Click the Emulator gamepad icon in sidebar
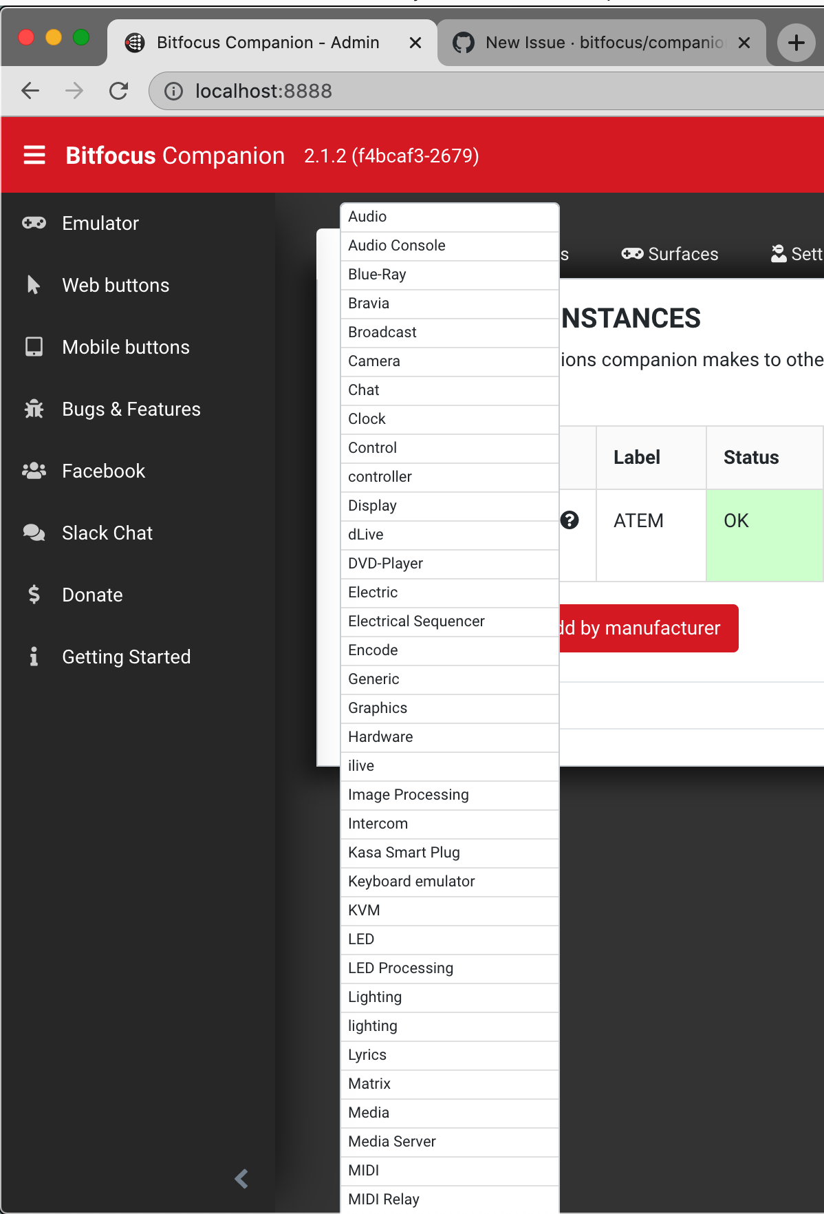This screenshot has height=1214, width=824. pyautogui.click(x=34, y=223)
